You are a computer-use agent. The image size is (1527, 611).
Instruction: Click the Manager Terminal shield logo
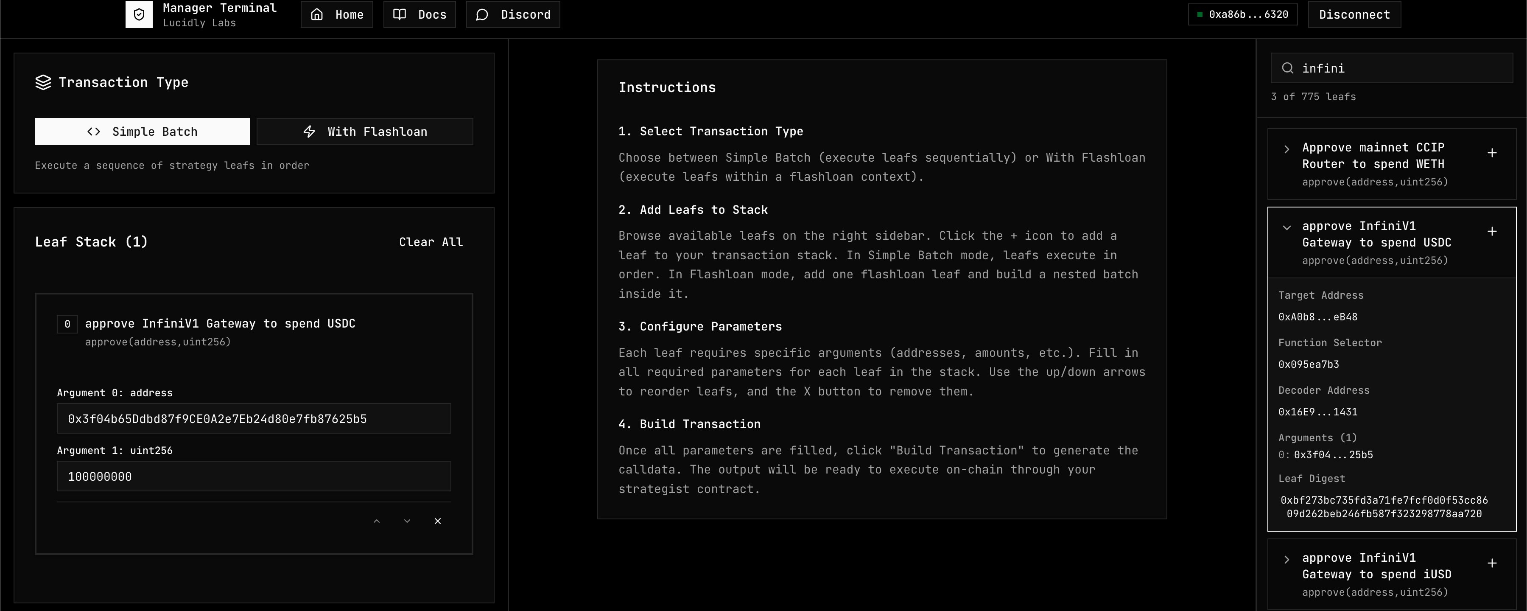point(139,14)
